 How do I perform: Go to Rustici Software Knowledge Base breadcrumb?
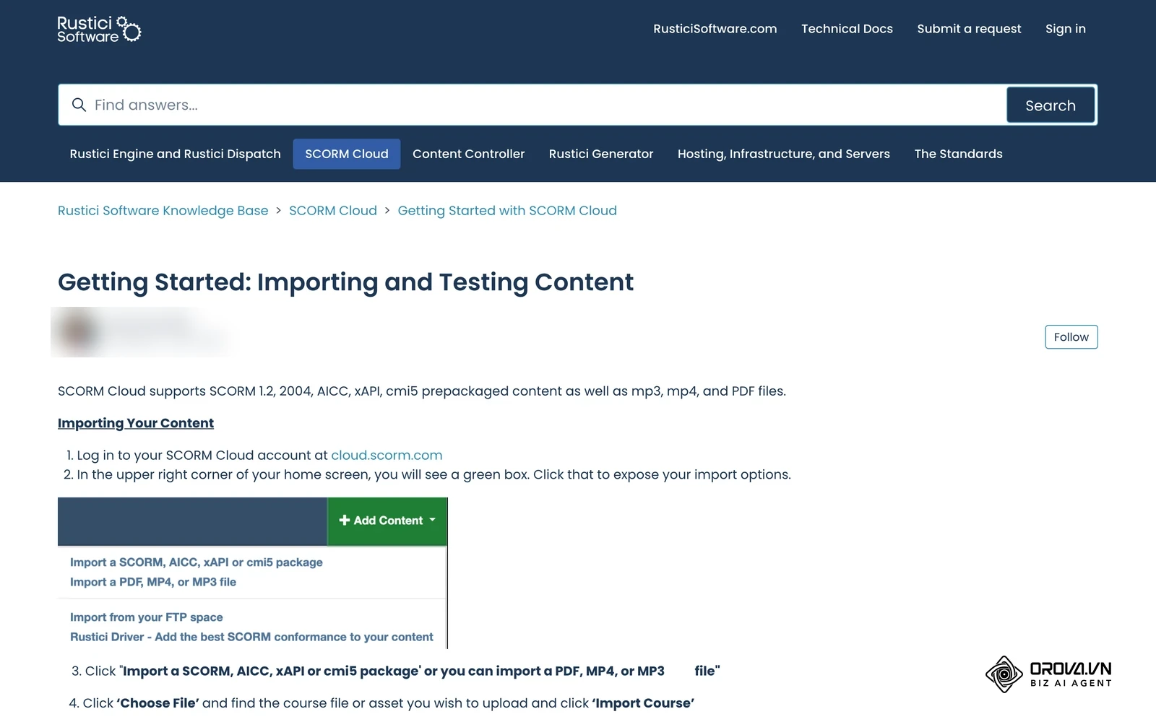click(x=163, y=211)
